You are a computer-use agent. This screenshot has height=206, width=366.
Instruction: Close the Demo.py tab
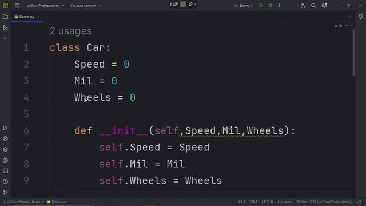click(38, 17)
